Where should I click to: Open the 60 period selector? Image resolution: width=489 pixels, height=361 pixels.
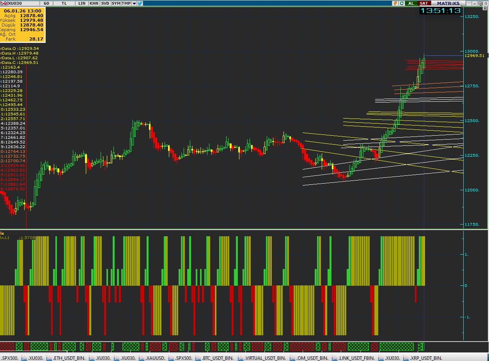[46, 3]
